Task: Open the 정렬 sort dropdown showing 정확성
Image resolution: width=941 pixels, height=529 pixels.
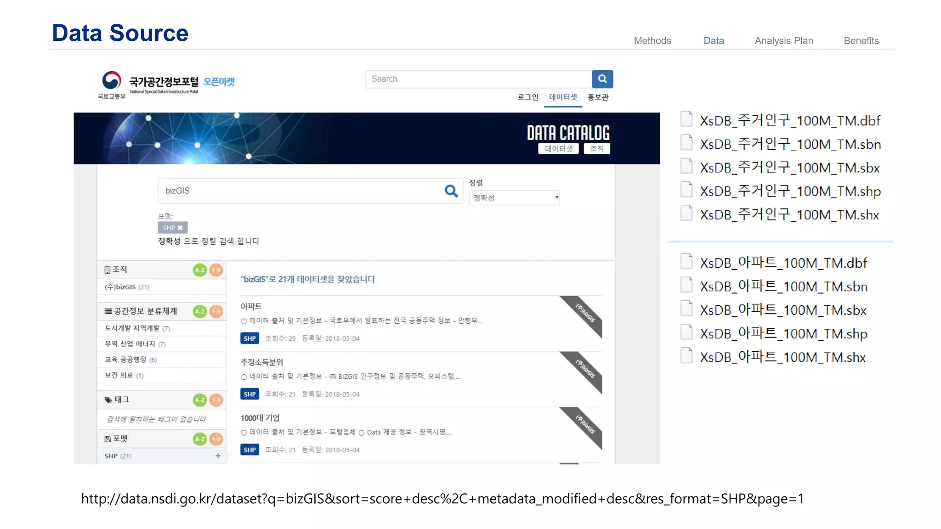Action: click(514, 198)
